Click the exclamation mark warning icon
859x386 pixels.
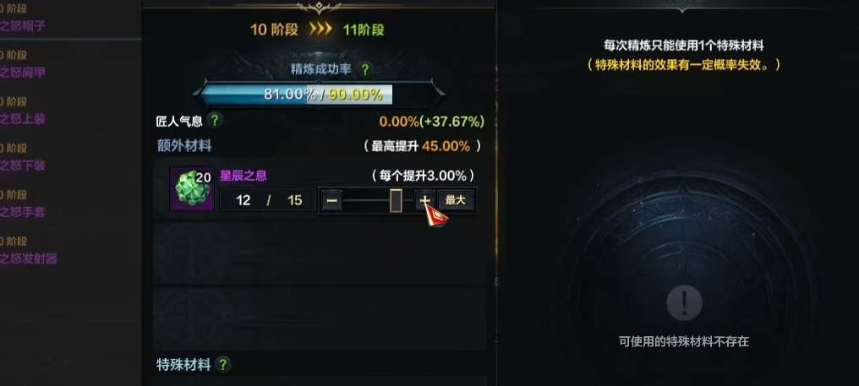(x=684, y=302)
